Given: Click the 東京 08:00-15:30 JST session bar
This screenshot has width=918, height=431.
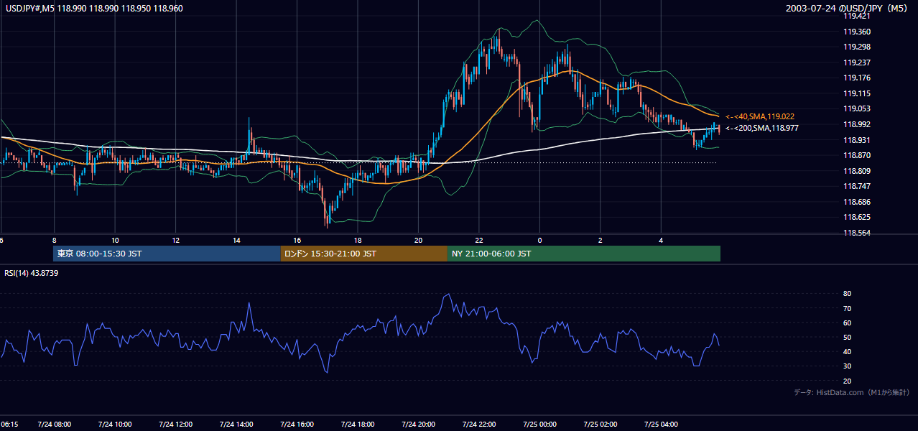Looking at the screenshot, I should click(x=167, y=254).
